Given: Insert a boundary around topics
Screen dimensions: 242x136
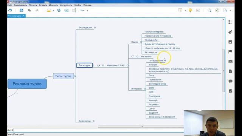Looking at the screenshot, I should point(67,10).
